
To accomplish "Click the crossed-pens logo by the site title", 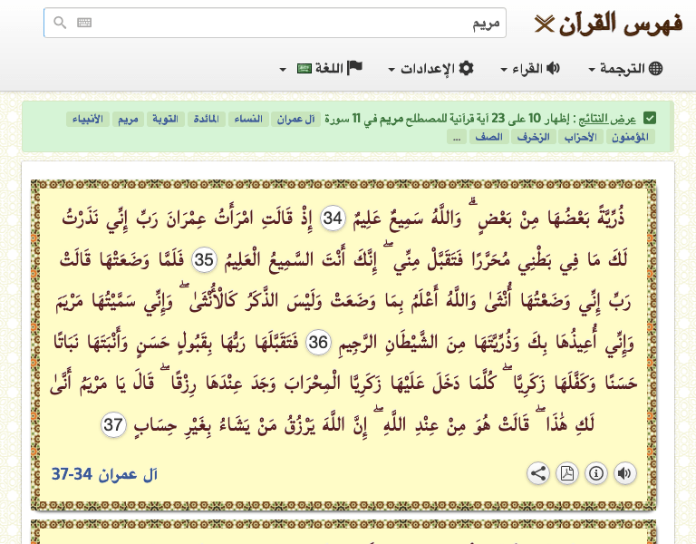I will point(544,24).
